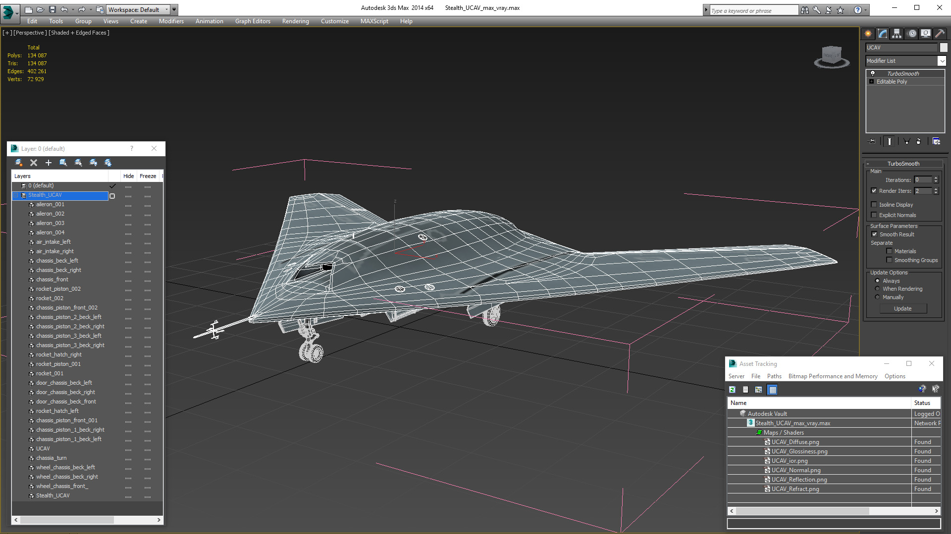Click the keyword search input field
Image resolution: width=951 pixels, height=534 pixels.
754,10
